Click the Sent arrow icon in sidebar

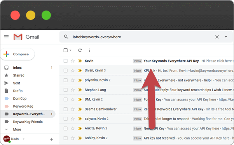[7, 83]
